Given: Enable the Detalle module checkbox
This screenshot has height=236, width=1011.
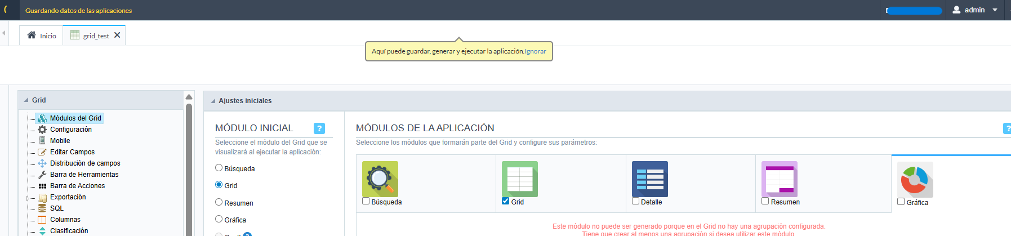Looking at the screenshot, I should click(x=636, y=201).
